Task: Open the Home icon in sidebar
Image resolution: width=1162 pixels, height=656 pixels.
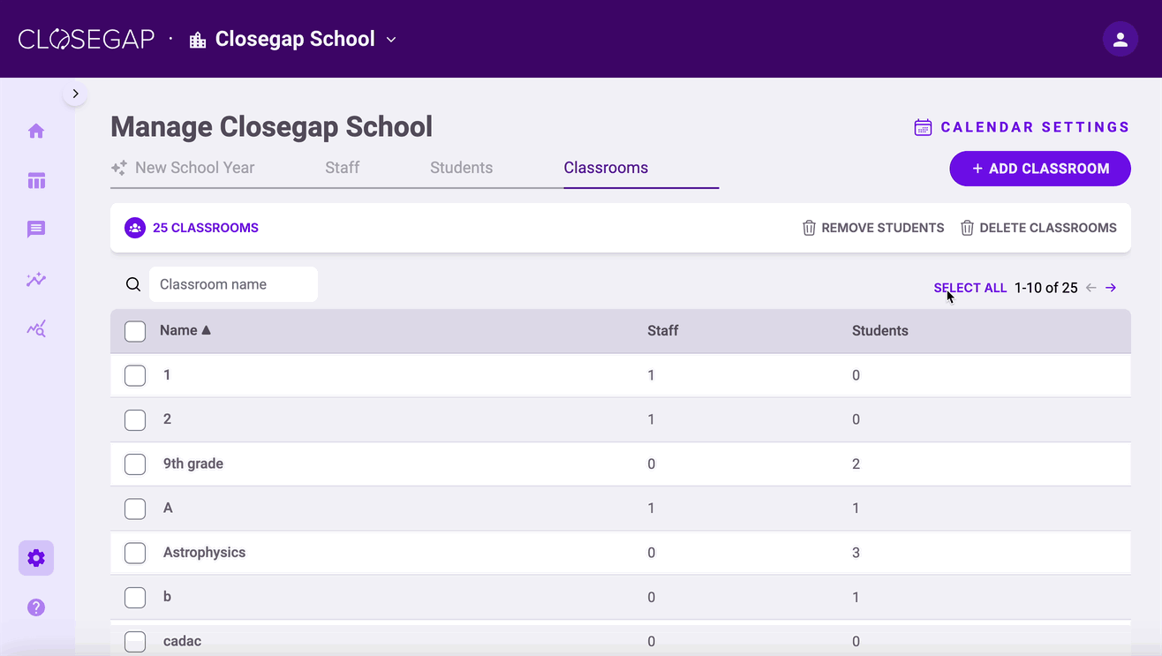Action: point(36,131)
